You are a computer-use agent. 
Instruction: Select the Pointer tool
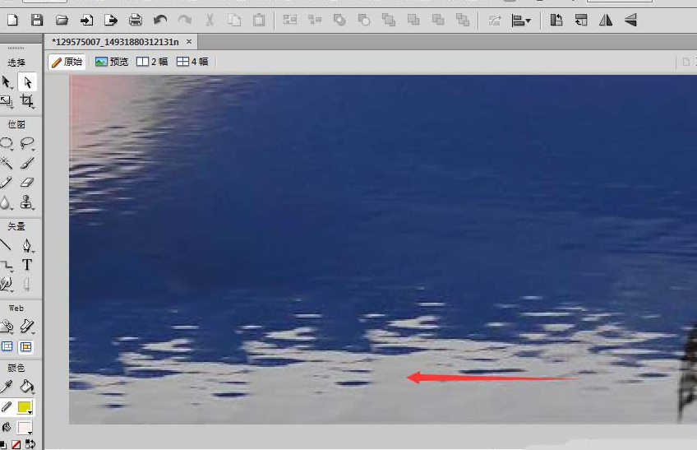[x=7, y=82]
